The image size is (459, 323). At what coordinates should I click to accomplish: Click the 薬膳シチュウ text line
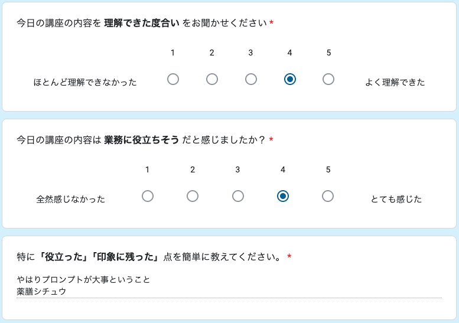click(x=41, y=291)
